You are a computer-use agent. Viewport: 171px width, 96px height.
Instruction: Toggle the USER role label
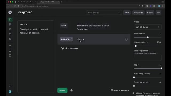(x=64, y=26)
